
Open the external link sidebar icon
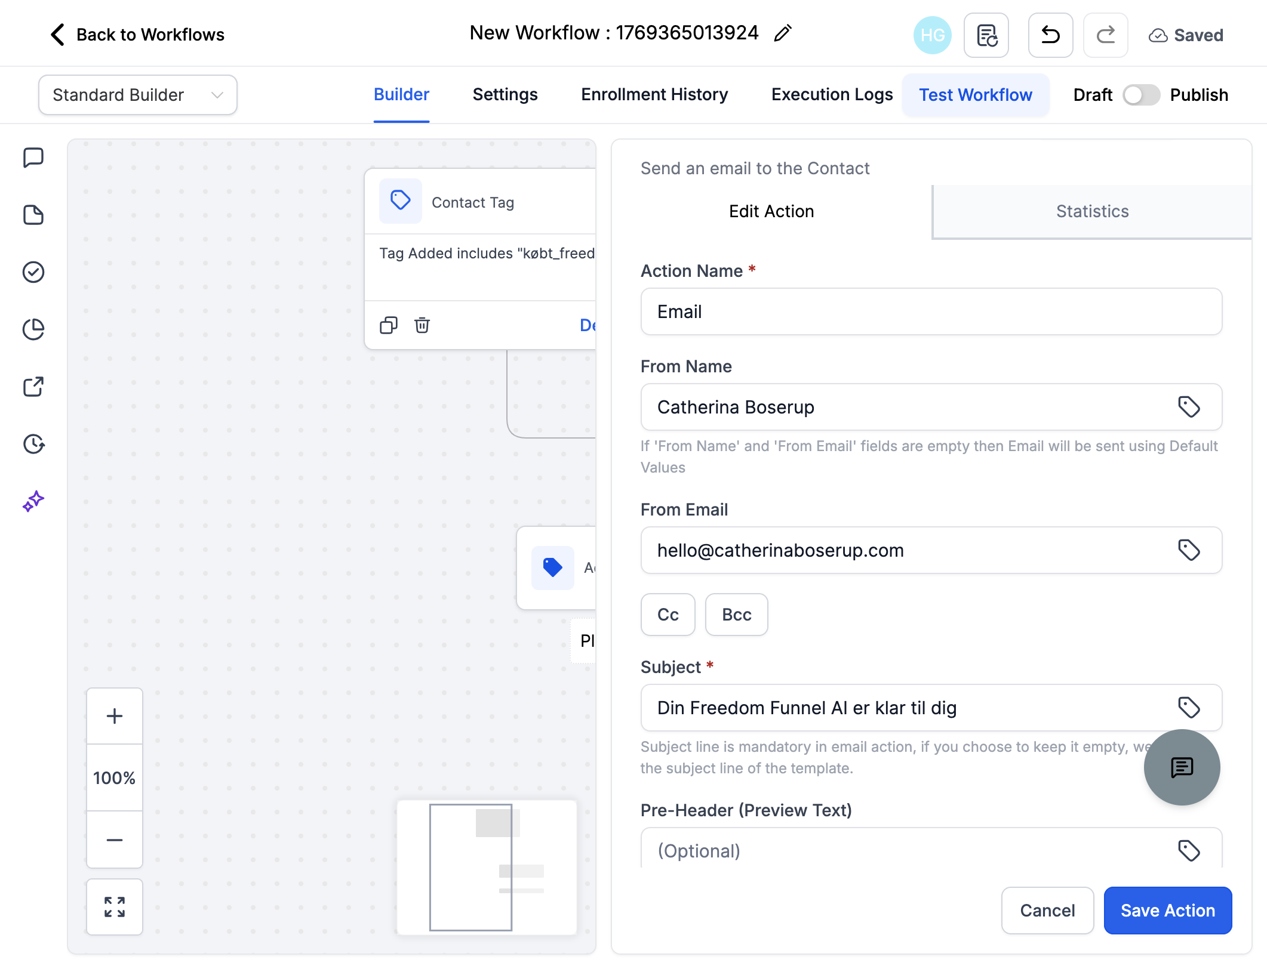pyautogui.click(x=33, y=387)
